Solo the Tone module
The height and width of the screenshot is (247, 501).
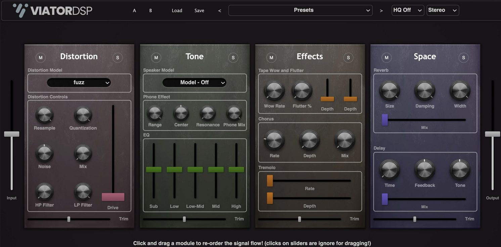[x=233, y=57]
